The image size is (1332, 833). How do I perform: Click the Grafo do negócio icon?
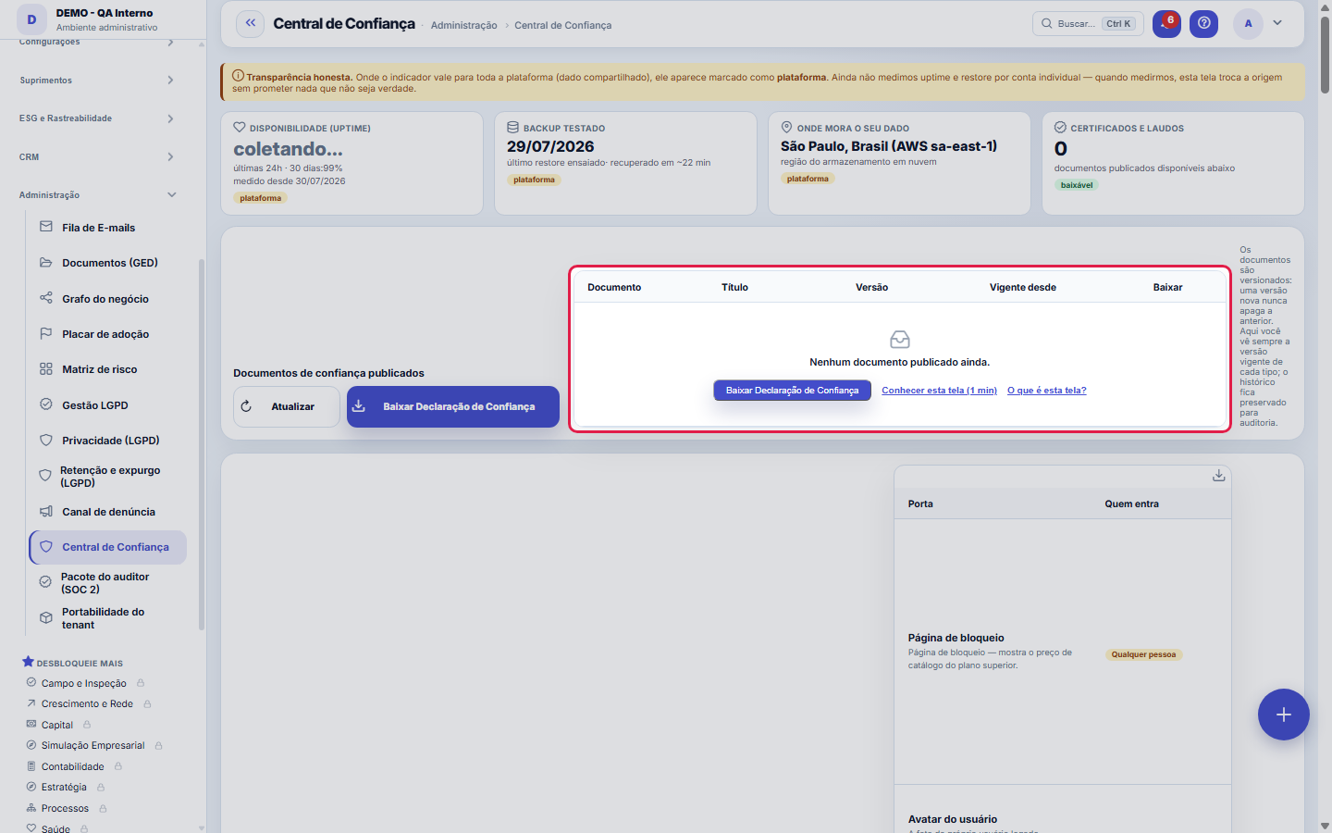point(45,298)
